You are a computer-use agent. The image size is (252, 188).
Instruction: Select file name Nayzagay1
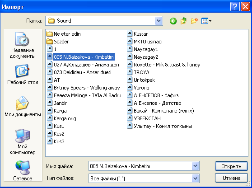click(146, 49)
